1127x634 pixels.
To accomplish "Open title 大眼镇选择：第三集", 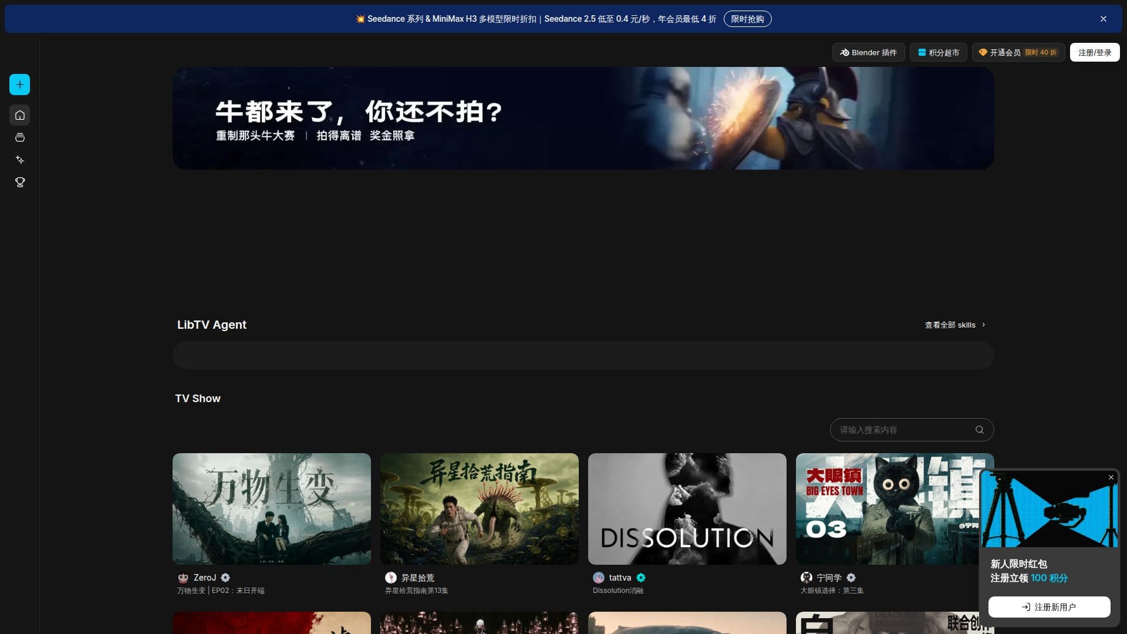I will tap(832, 591).
